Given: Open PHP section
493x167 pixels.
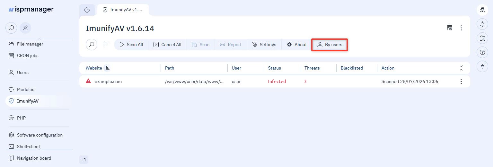Looking at the screenshot, I should 17,118.
